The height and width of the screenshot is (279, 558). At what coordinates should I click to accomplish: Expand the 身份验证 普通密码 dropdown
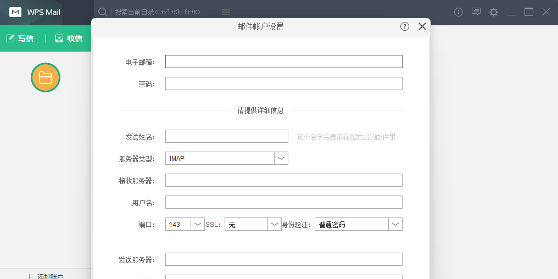tap(358, 224)
